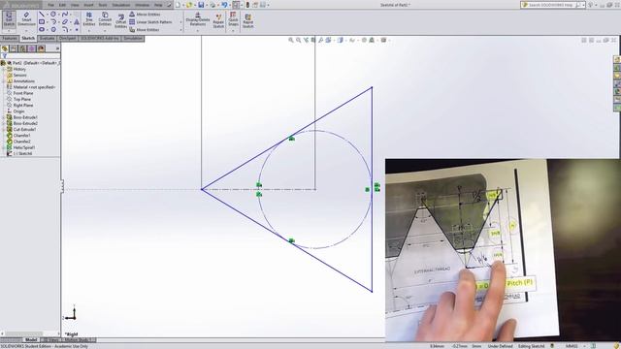The image size is (621, 349).
Task: Select the Arc sketch tool
Action: 53,21
